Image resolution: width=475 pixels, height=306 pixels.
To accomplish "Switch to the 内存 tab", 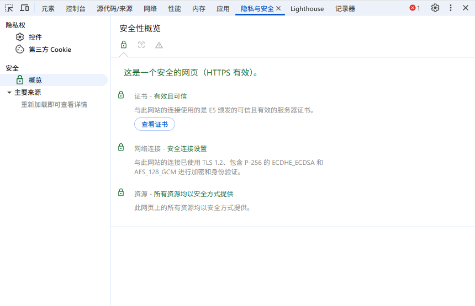I will [x=199, y=8].
